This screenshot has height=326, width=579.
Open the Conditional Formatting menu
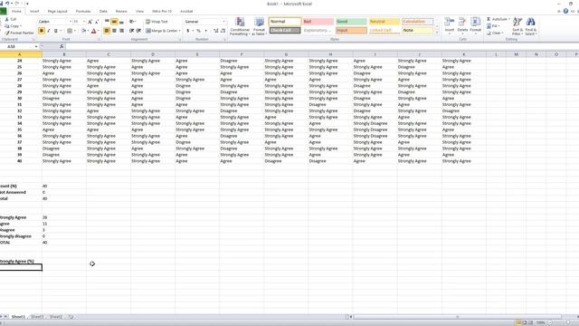[x=240, y=26]
